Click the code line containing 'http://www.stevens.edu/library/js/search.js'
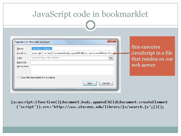181x136 pixels. [x=90, y=107]
